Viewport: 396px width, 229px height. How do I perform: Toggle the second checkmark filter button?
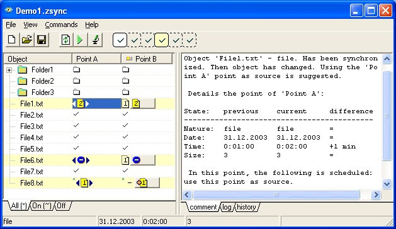tap(134, 40)
